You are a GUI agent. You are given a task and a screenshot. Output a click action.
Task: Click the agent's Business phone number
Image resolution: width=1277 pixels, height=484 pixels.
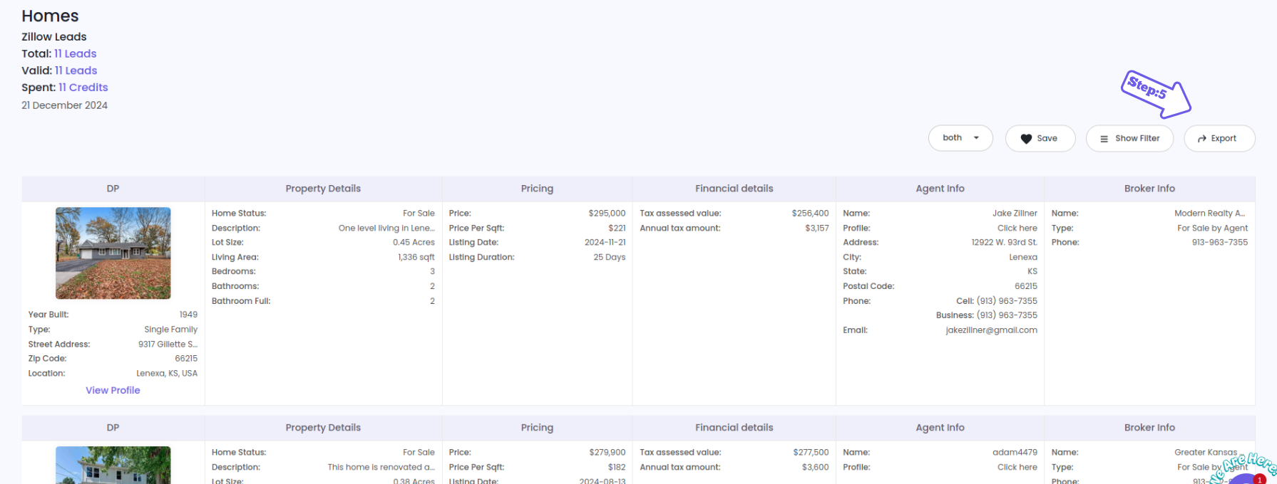click(1006, 315)
